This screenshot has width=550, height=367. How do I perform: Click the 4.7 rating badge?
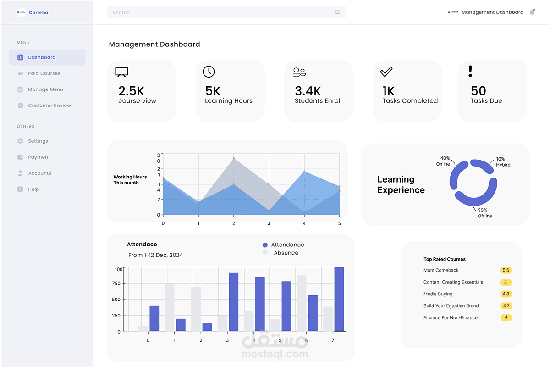pos(506,306)
